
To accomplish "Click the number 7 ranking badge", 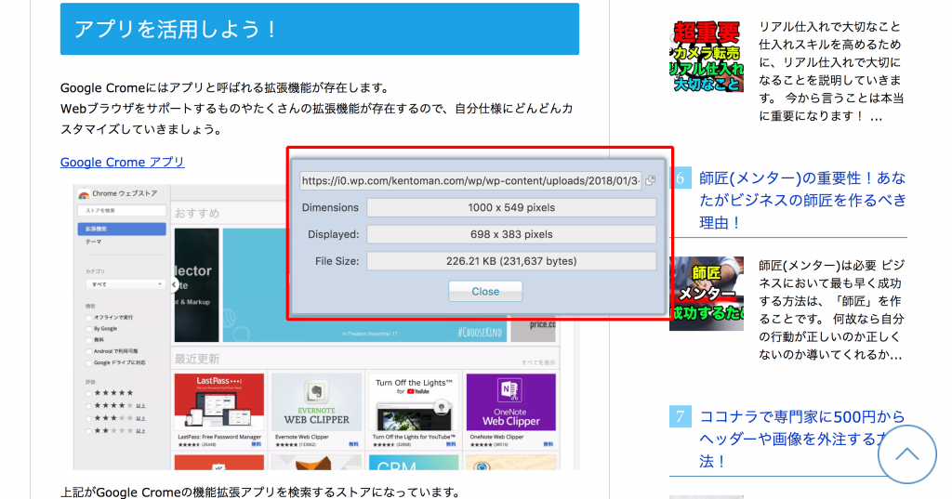I will pyautogui.click(x=680, y=416).
